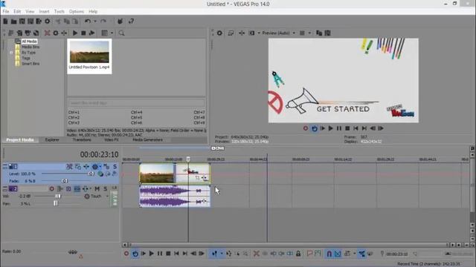Create a new project from the toolbar
Image resolution: width=476 pixels, height=267 pixels.
pyautogui.click(x=5, y=22)
